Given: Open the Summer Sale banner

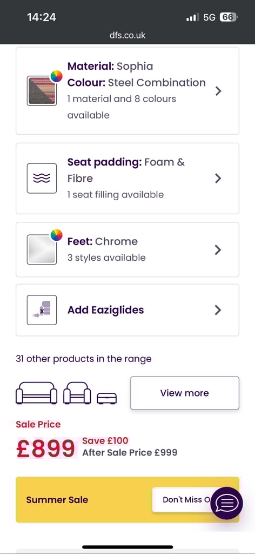Looking at the screenshot, I should [x=127, y=499].
